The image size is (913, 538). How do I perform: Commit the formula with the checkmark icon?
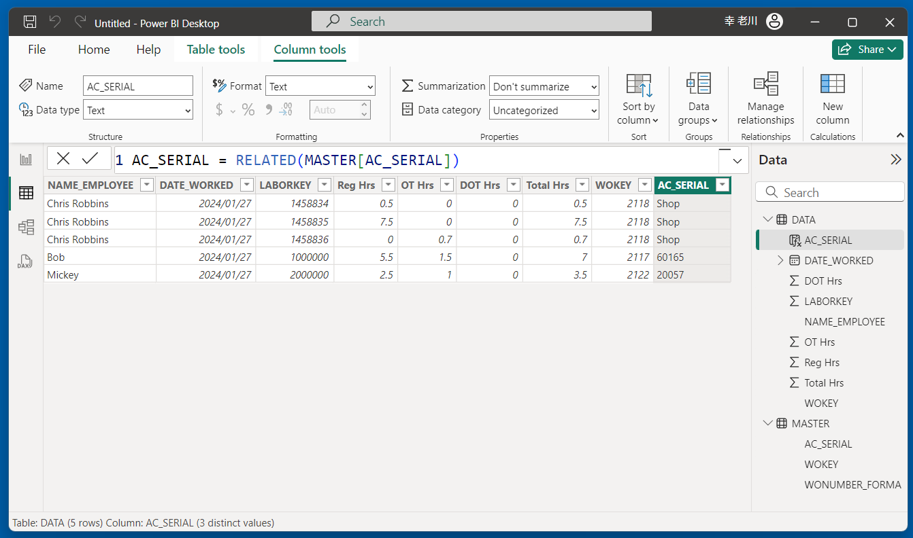[90, 159]
